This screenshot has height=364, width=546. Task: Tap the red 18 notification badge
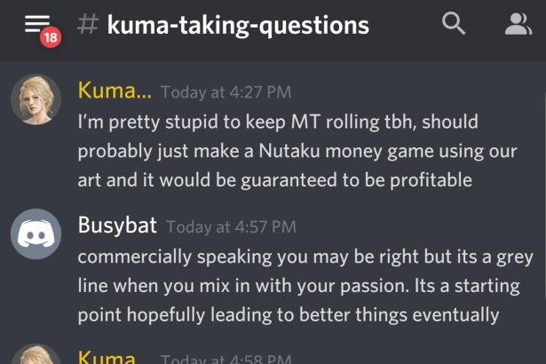pyautogui.click(x=51, y=37)
